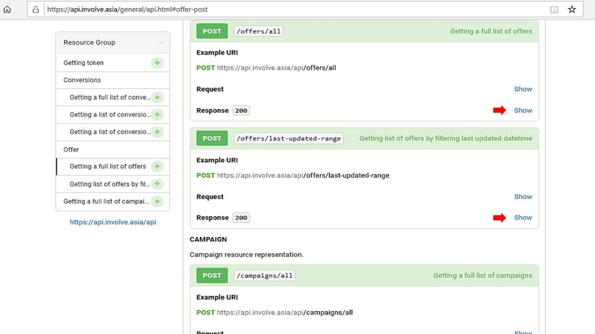
Task: Click the 200 status badge under /offers/all
Action: (241, 111)
